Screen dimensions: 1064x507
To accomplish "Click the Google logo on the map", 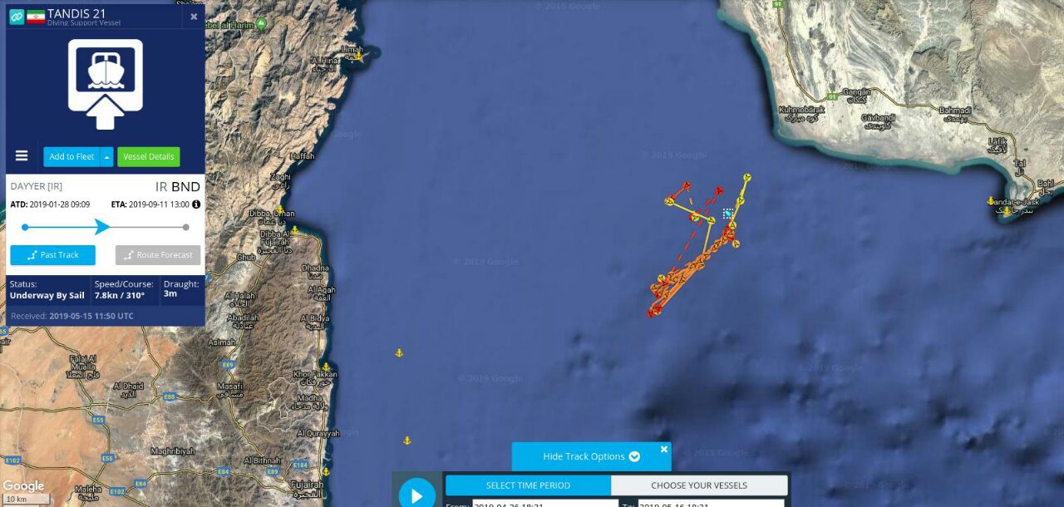I will [x=23, y=486].
